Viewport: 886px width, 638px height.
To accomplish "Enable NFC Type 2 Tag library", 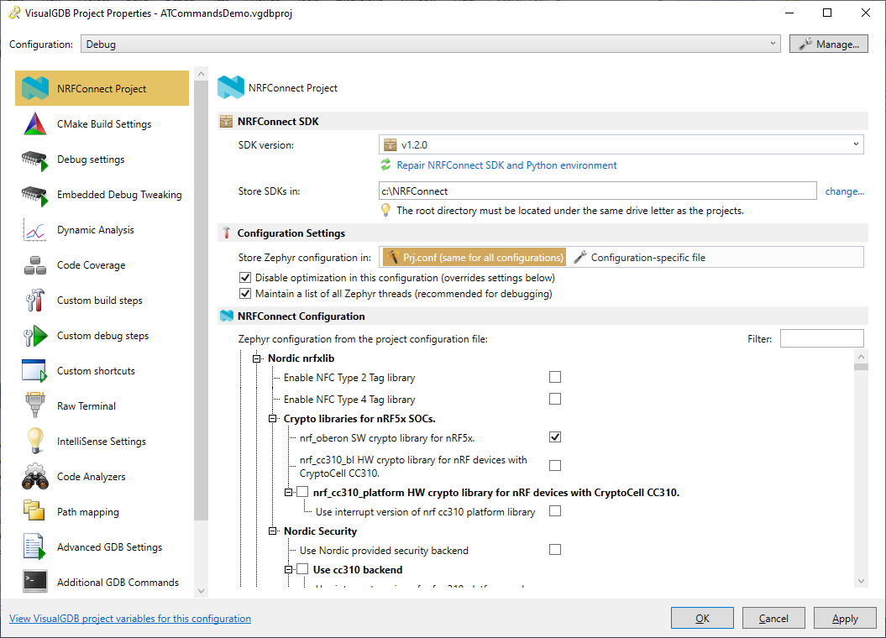I will coord(555,377).
